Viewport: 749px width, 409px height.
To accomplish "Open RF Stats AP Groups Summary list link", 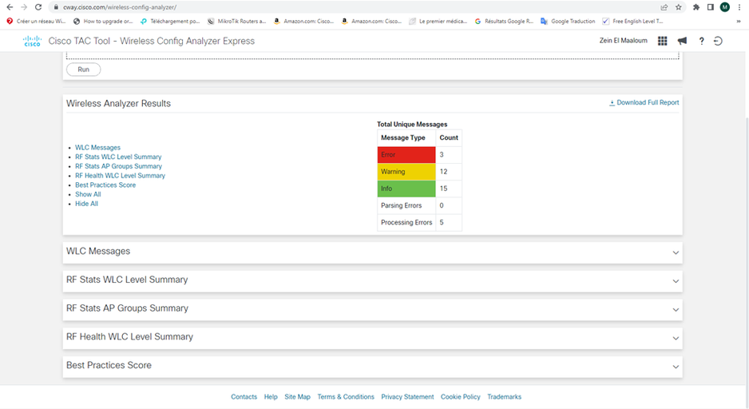I will [118, 166].
